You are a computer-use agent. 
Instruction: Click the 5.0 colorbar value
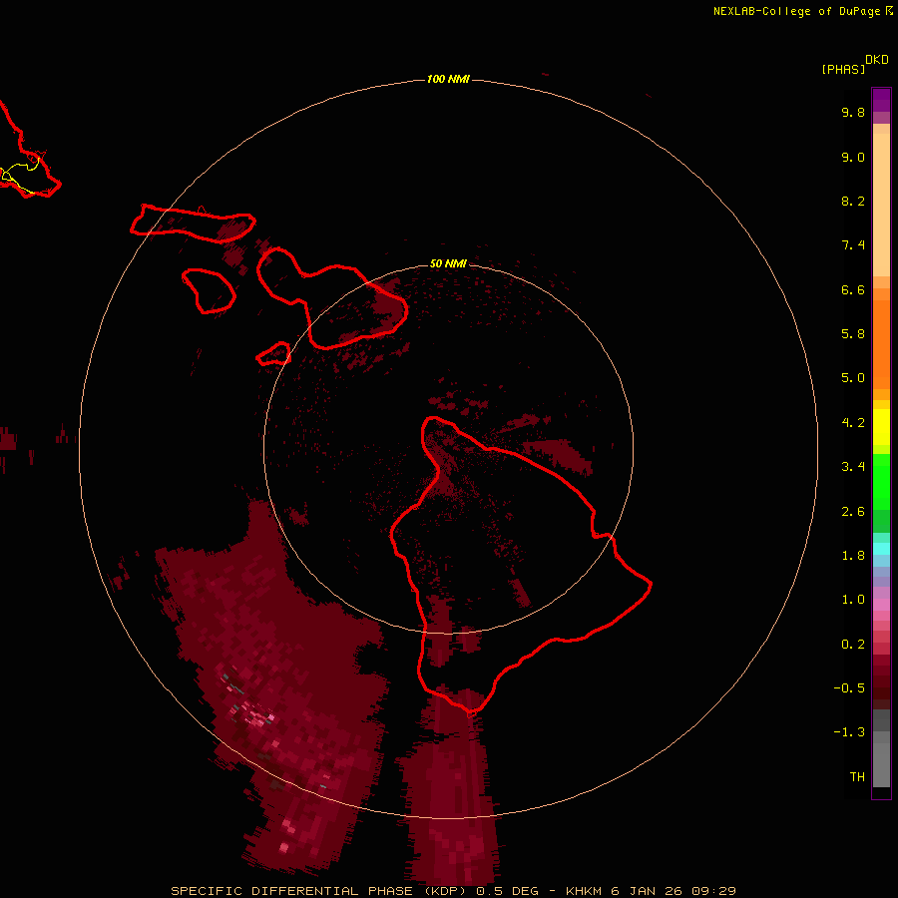coord(853,378)
